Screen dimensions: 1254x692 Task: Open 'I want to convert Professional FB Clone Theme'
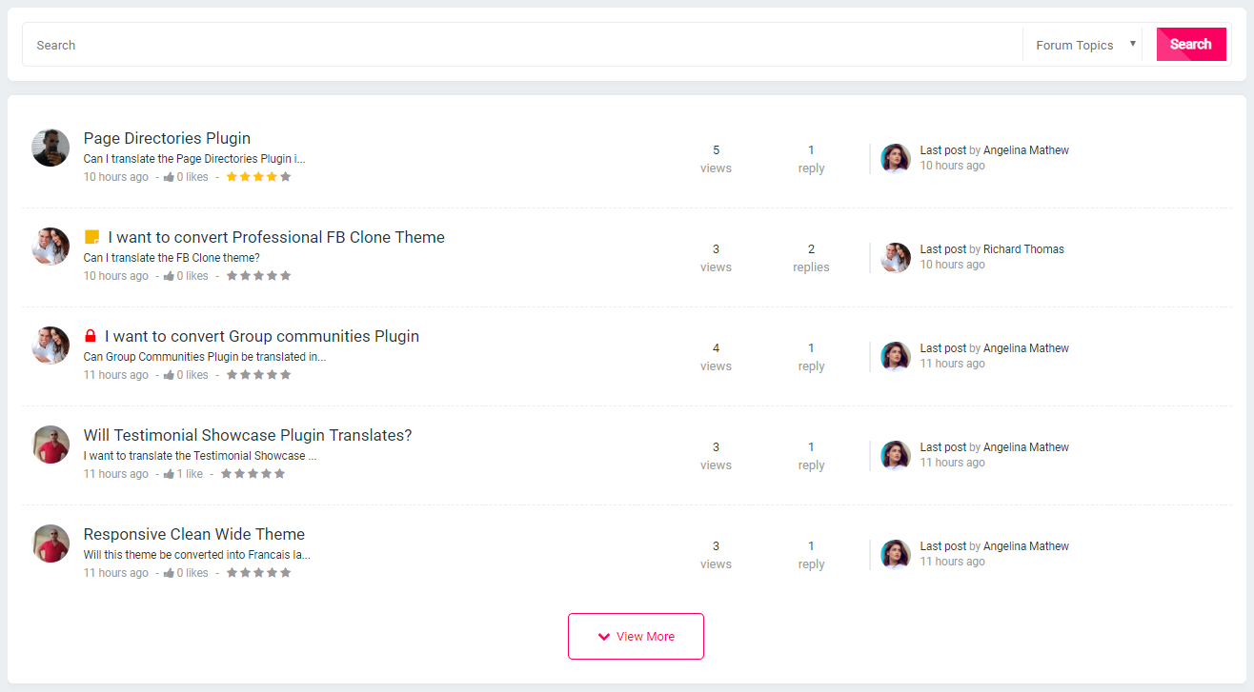tap(276, 237)
